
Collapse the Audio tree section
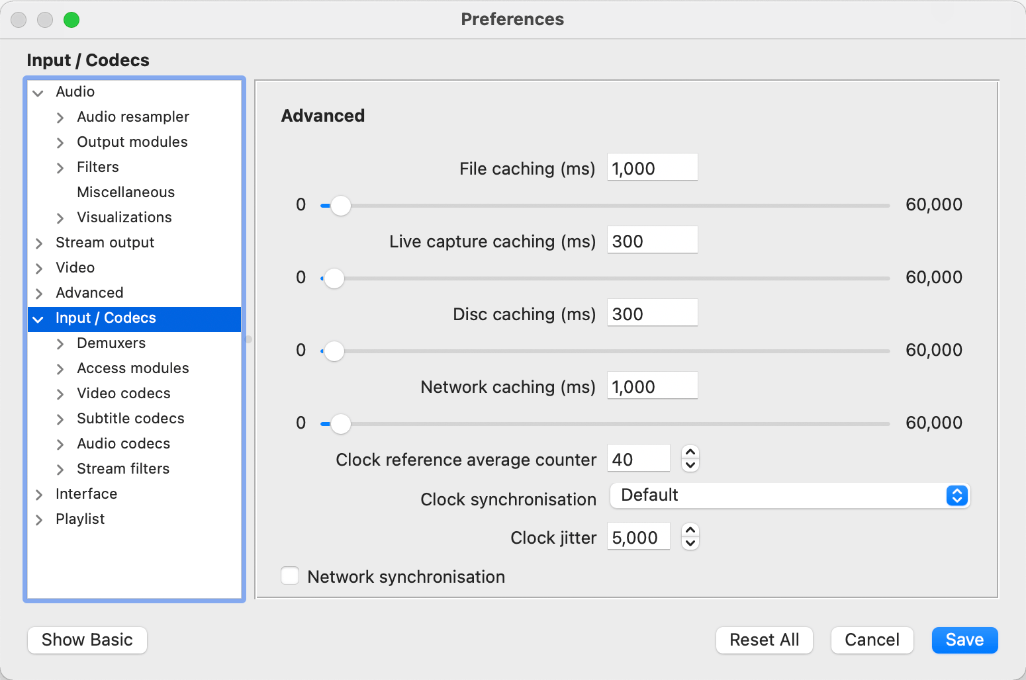click(x=38, y=93)
